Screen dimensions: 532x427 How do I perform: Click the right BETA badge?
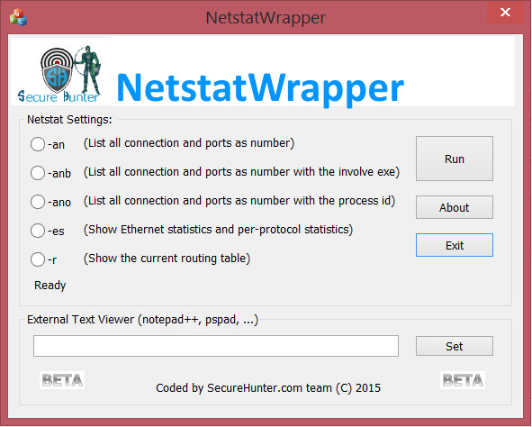[x=463, y=380]
